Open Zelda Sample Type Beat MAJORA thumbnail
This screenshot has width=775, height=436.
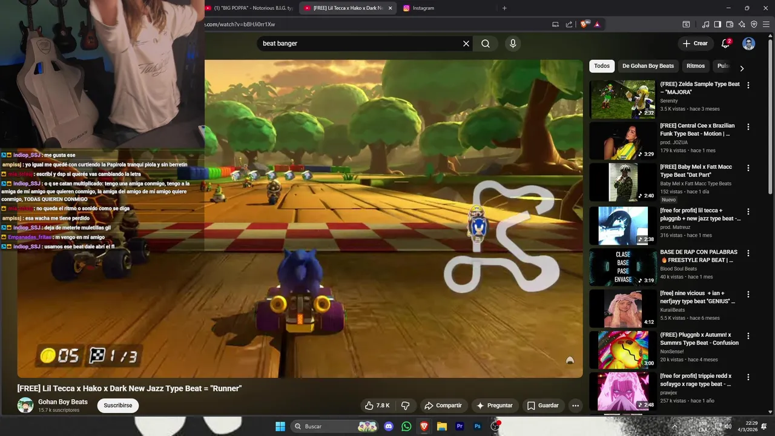click(622, 99)
